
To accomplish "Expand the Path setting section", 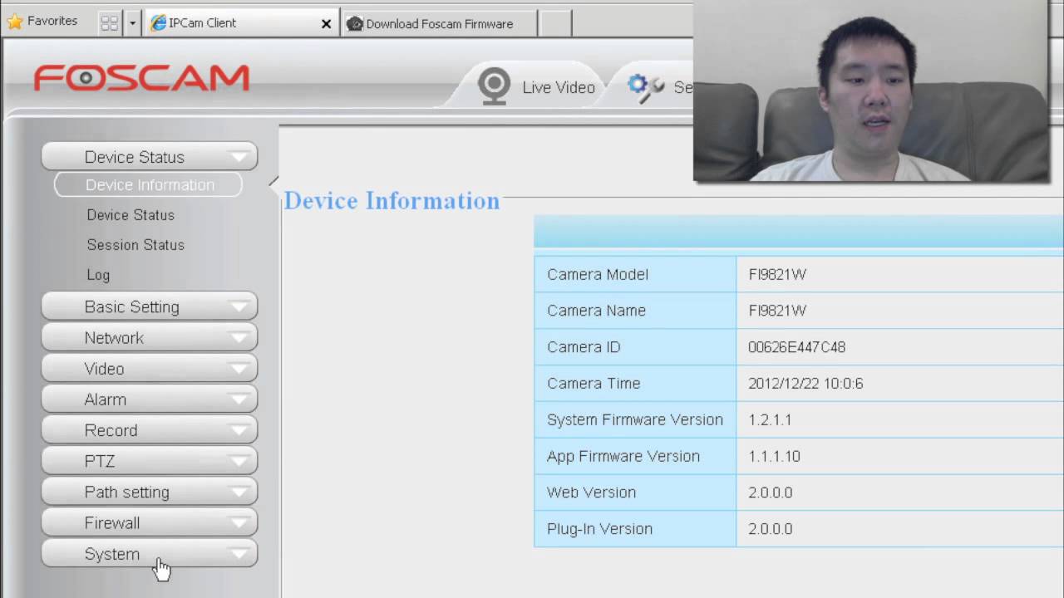I will (x=150, y=491).
